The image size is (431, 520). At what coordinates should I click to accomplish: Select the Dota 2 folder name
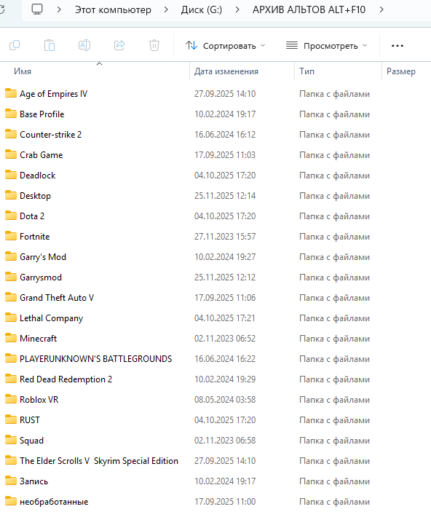[32, 216]
